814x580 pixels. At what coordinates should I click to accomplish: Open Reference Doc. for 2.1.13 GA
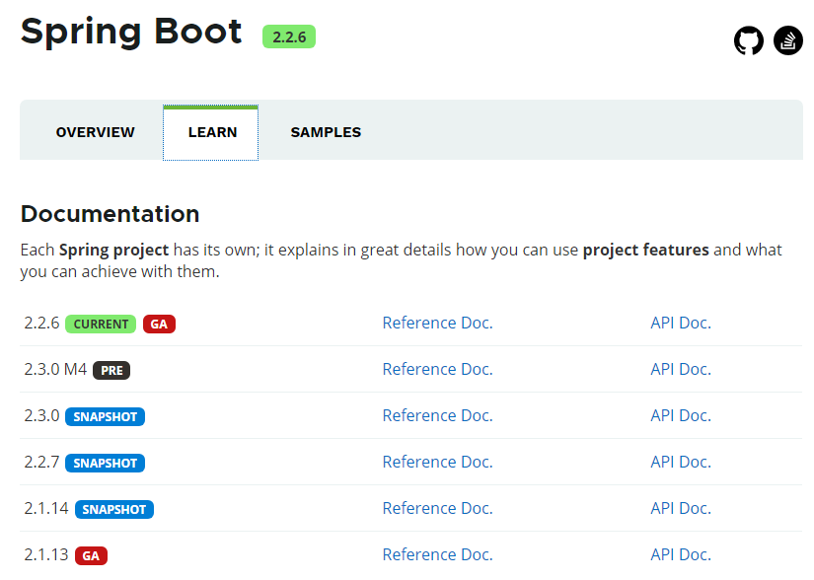click(x=438, y=554)
